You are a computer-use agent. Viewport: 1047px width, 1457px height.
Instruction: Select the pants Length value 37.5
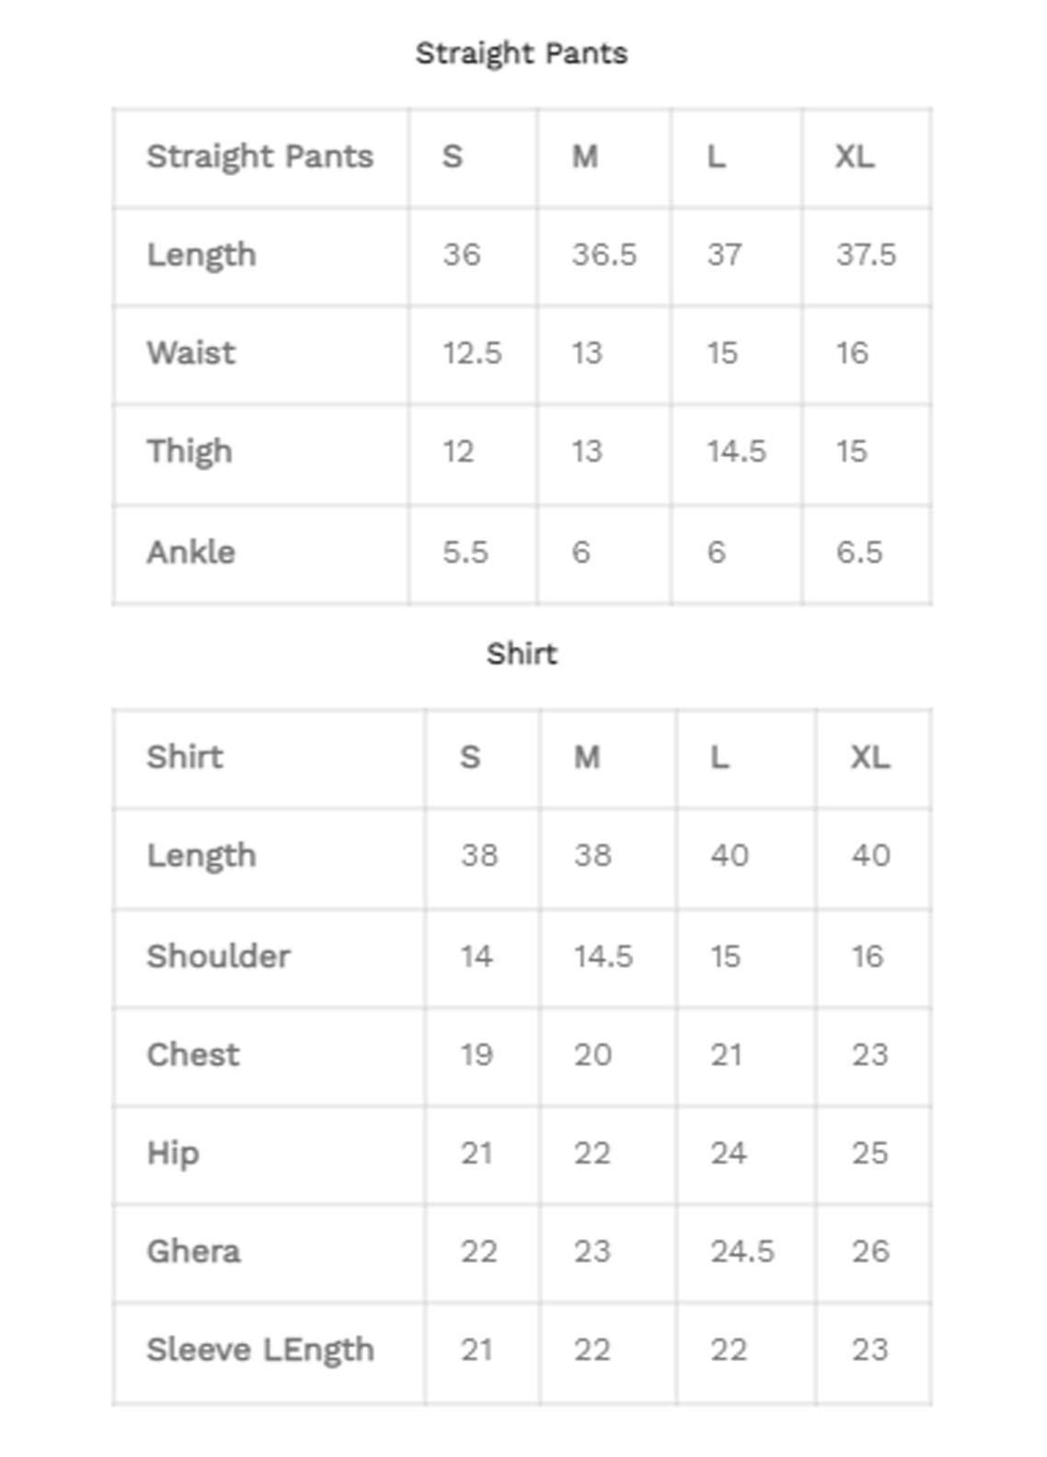tap(866, 254)
